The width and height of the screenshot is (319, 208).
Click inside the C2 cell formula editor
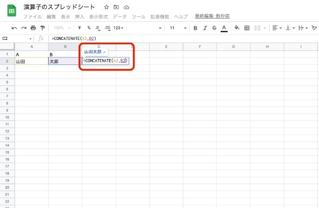coord(105,61)
